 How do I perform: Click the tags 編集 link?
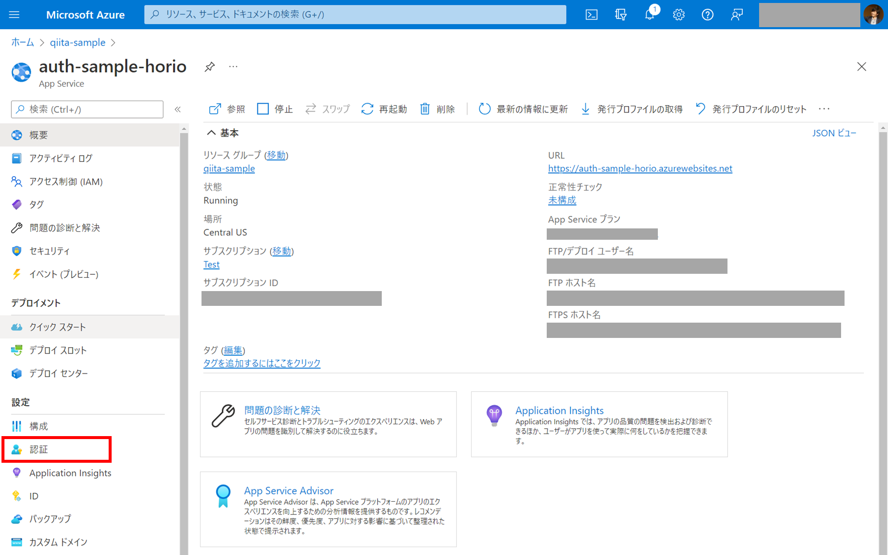[x=233, y=350]
